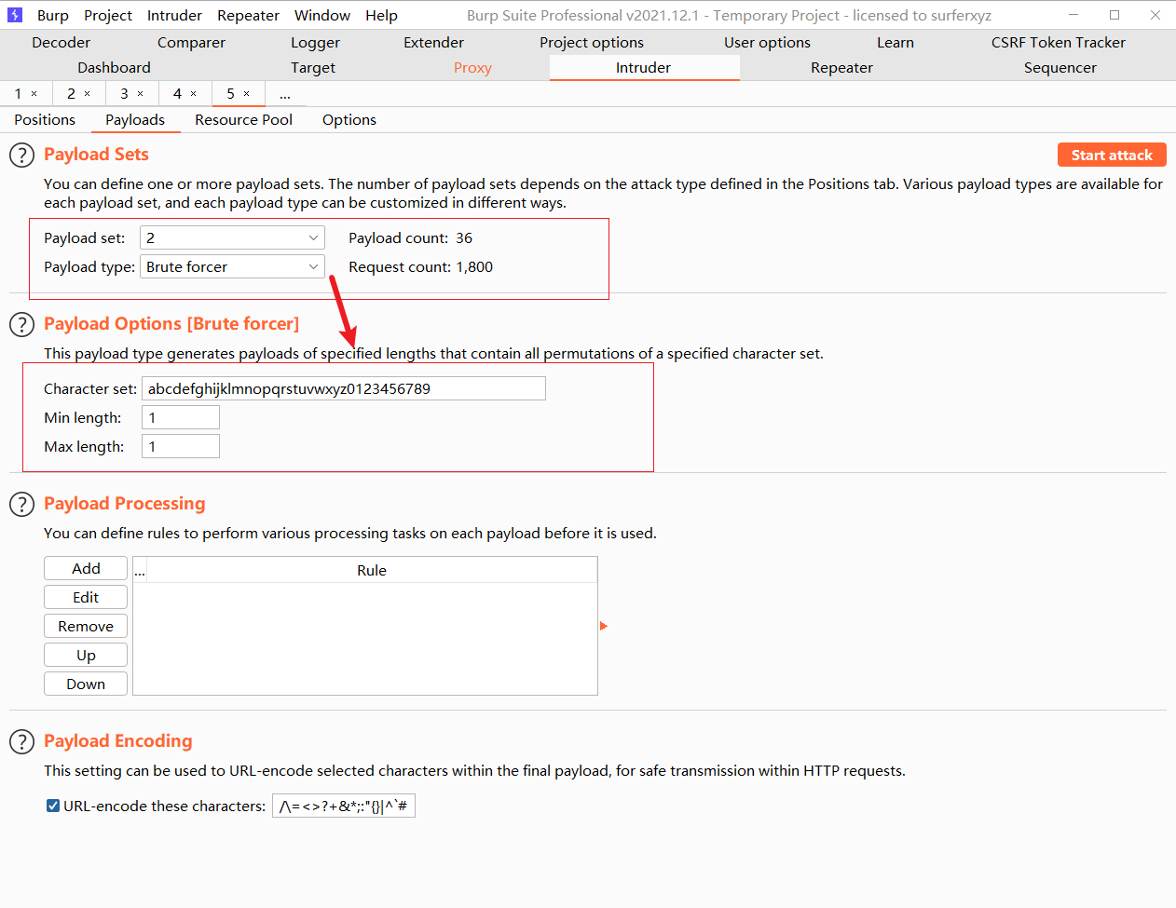Viewport: 1176px width, 908px height.
Task: Click the Rule column header
Action: (x=372, y=571)
